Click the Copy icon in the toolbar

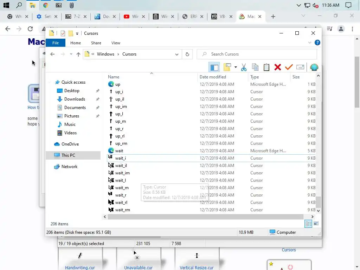click(255, 67)
